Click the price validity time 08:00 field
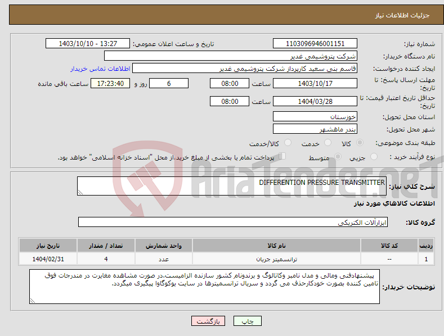This screenshot has height=336, width=444. coord(230,101)
